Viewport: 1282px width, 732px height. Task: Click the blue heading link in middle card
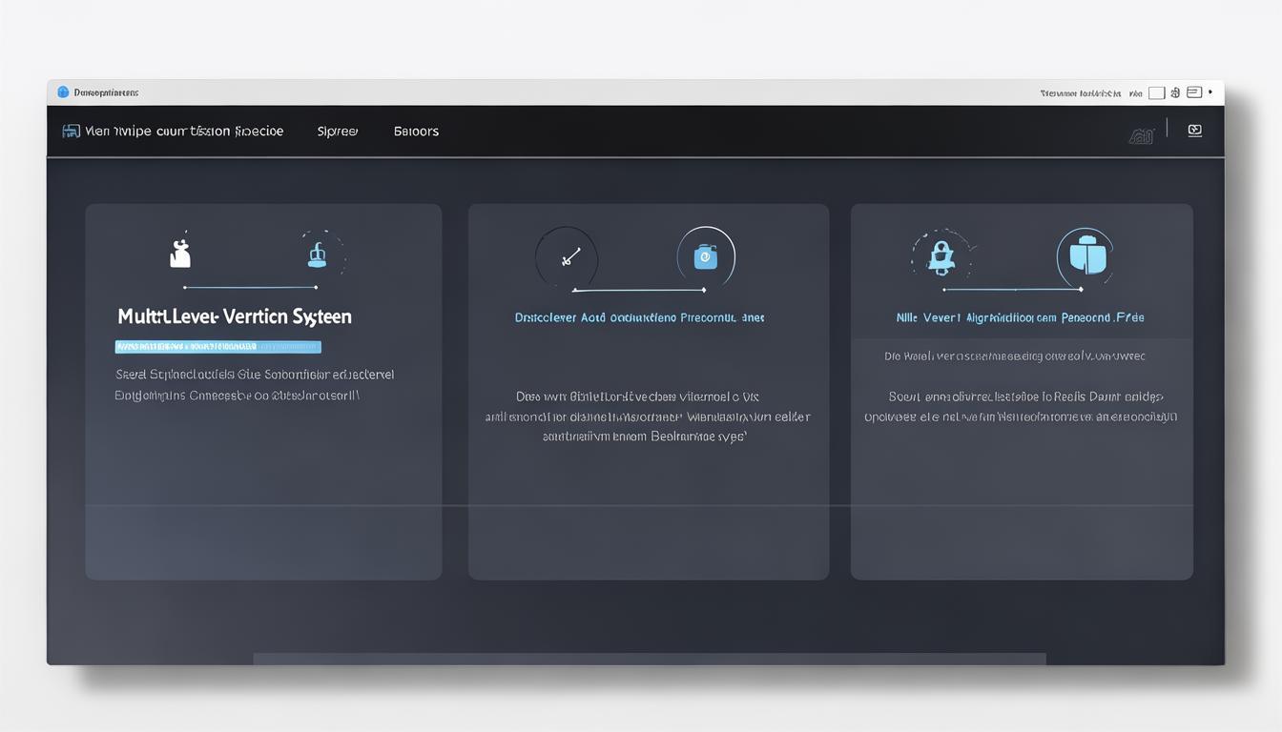639,317
